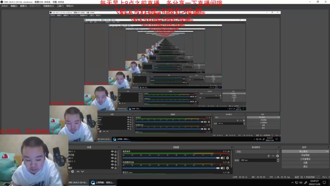This screenshot has width=330, height=186.
Task: Toggle visibility eye of source ending in 3
Action: pyautogui.click(x=112, y=161)
